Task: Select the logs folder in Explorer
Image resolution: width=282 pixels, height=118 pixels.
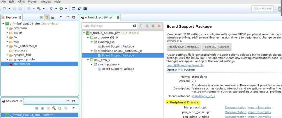Action: (16, 41)
